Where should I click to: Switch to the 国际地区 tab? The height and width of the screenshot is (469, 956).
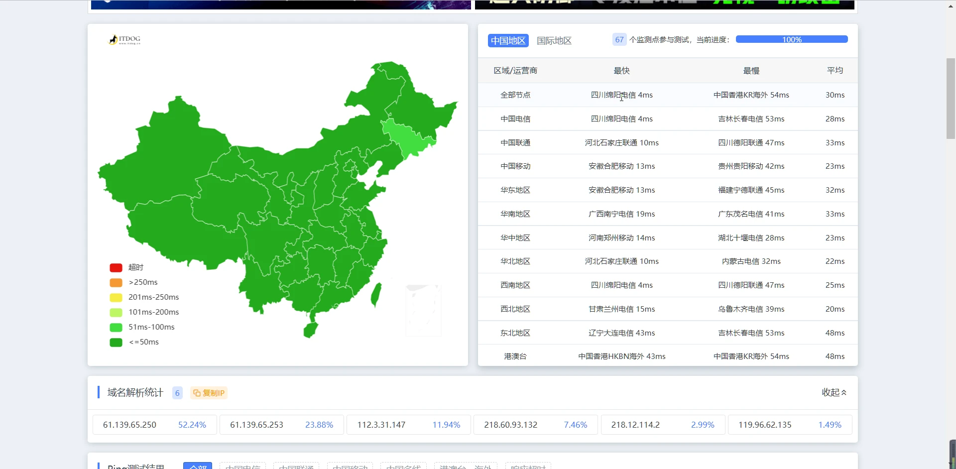(x=554, y=40)
